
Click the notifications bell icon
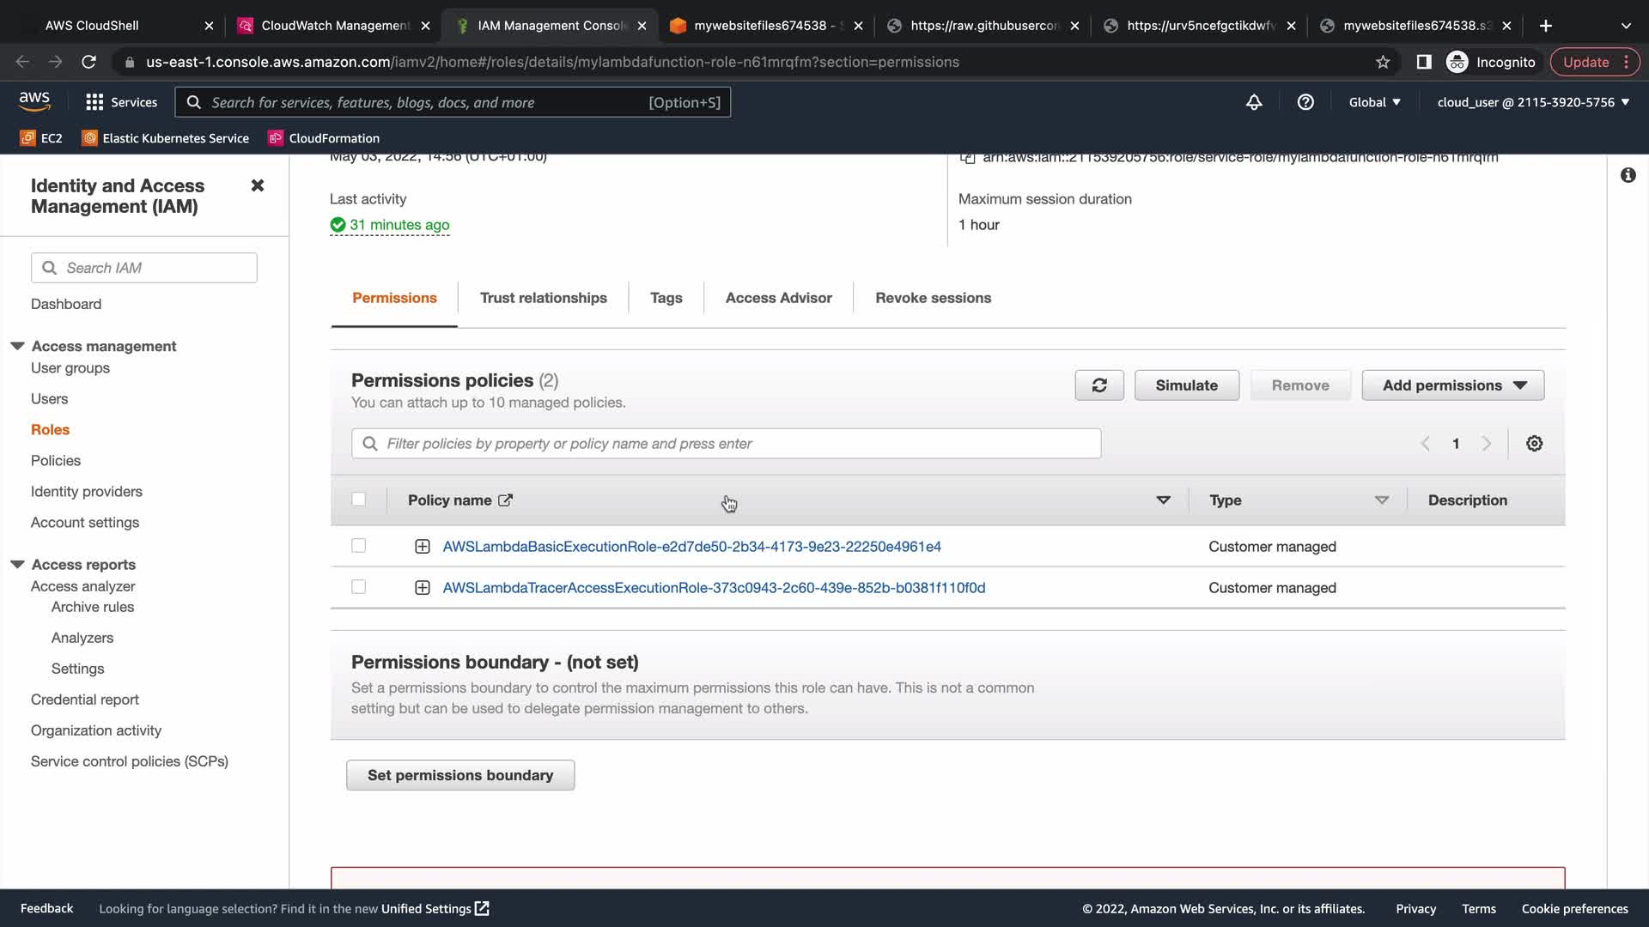click(x=1254, y=102)
